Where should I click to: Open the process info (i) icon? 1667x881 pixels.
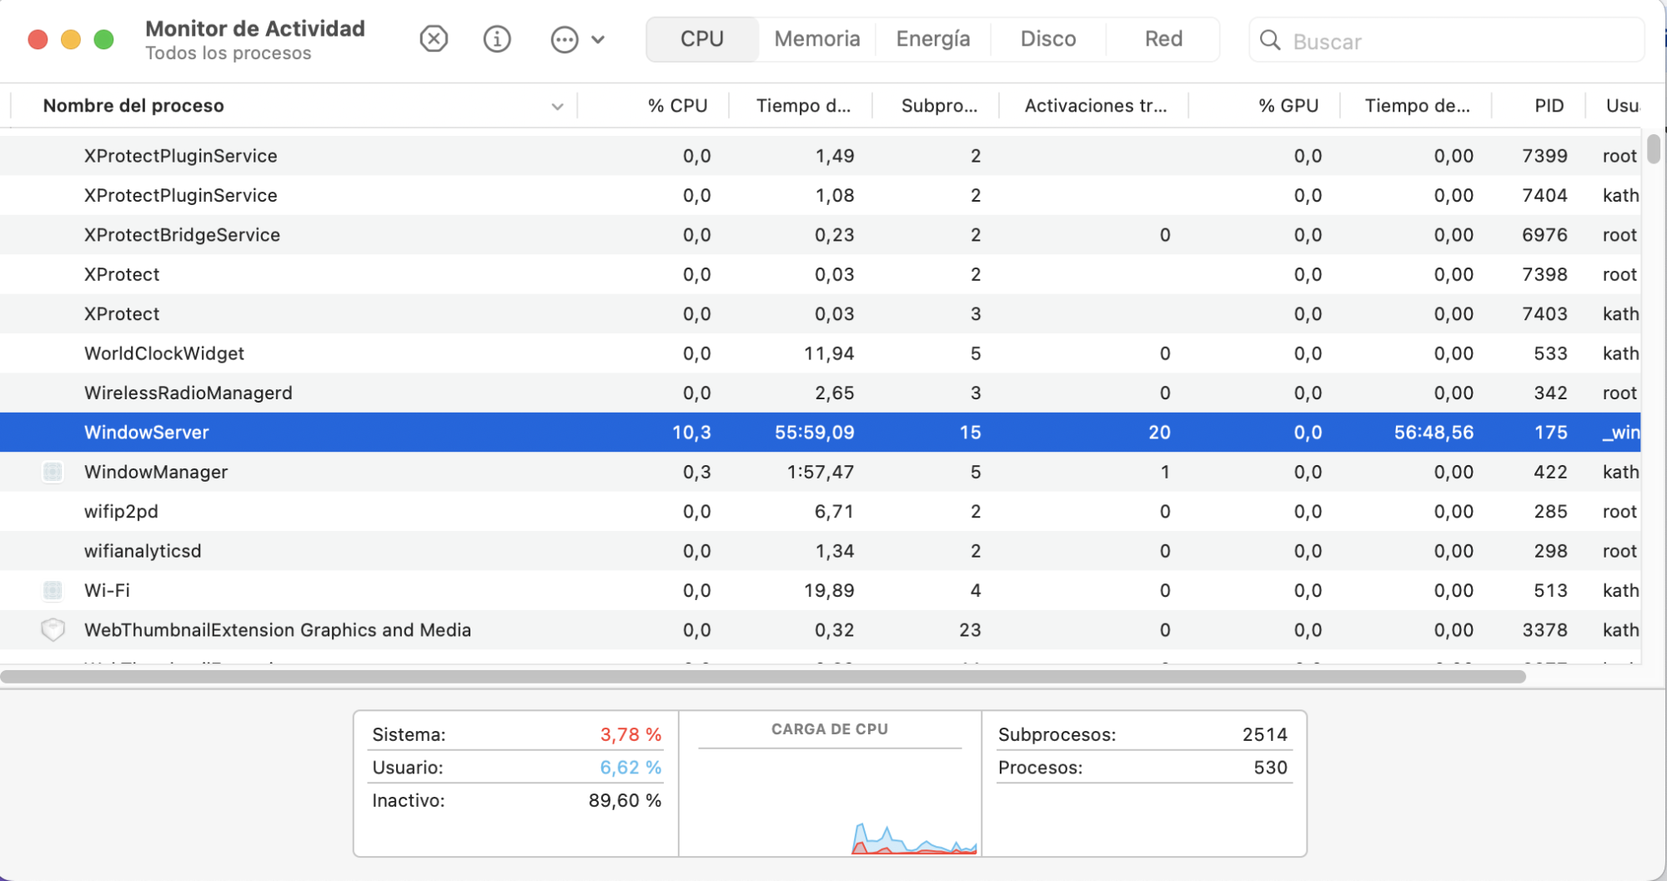(x=497, y=39)
